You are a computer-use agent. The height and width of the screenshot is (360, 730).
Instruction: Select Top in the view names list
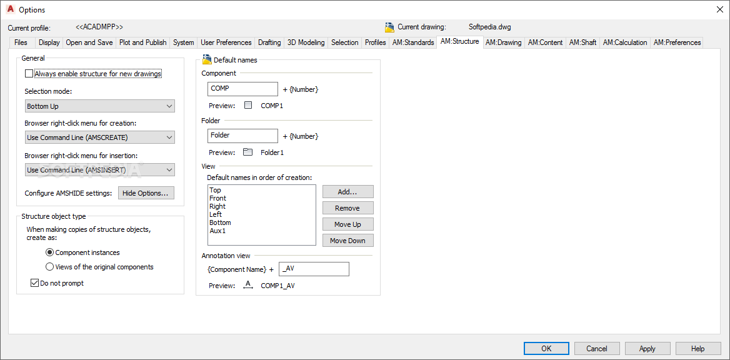pos(215,190)
